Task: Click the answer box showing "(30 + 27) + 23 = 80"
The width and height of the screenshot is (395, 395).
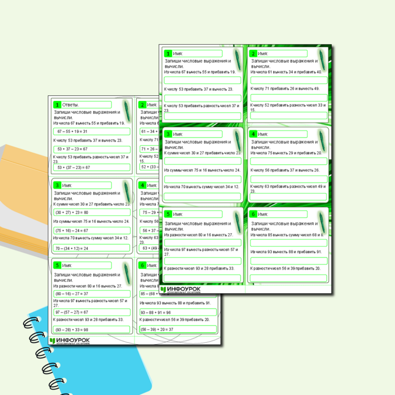Action: pyautogui.click(x=92, y=212)
